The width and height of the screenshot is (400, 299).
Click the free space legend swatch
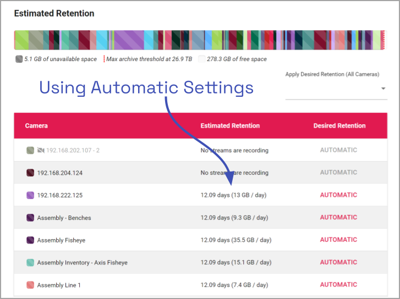coord(202,59)
